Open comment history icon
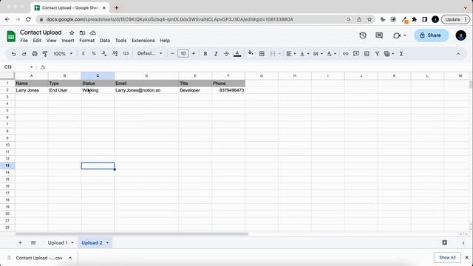The height and width of the screenshot is (266, 473). pyautogui.click(x=379, y=35)
